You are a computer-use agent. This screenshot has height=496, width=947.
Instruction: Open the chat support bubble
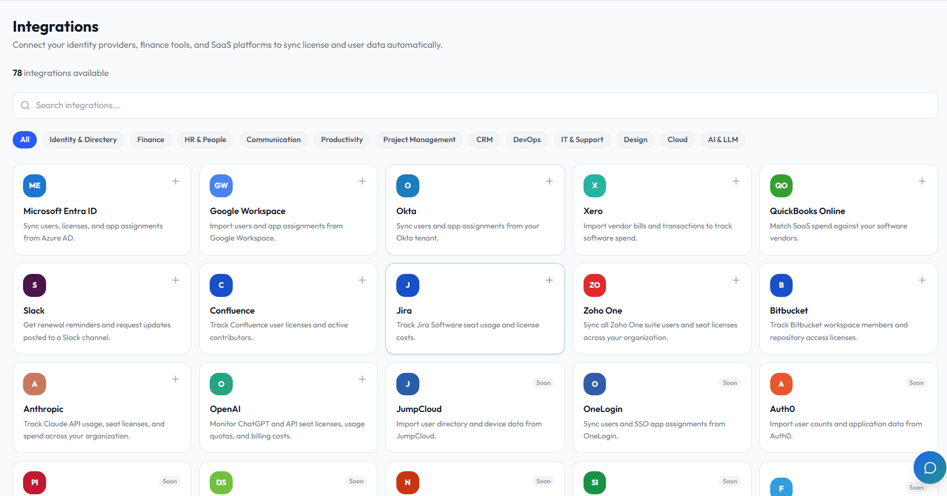[930, 468]
